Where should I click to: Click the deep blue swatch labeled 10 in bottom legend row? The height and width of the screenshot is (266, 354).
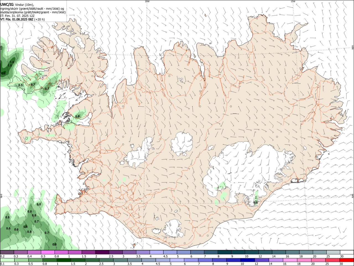point(248,260)
